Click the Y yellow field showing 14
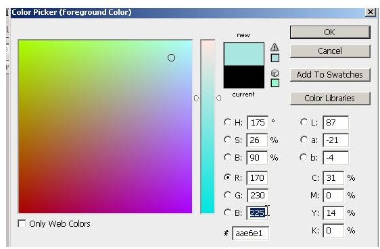Viewport: 380px width, 249px height. 333,213
